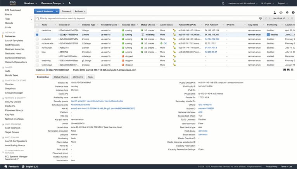Switch to the Status Checks tab
297x169 pixels.
60,77
